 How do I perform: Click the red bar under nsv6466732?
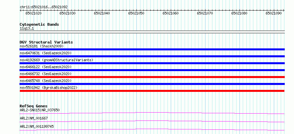coord(152,77)
